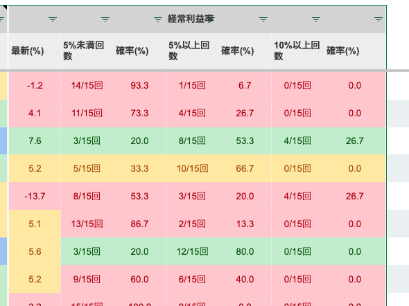Open filter icon at far right header edge
This screenshot has width=409, height=306.
(x=378, y=19)
